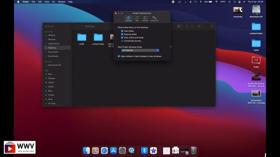Screen dimensions: 280x157
Task: Select the Screenshot png file on desktop
Action: [x=256, y=97]
